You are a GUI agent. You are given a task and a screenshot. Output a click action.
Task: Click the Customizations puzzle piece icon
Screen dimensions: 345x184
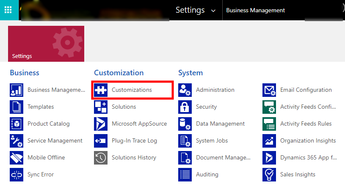tap(101, 90)
